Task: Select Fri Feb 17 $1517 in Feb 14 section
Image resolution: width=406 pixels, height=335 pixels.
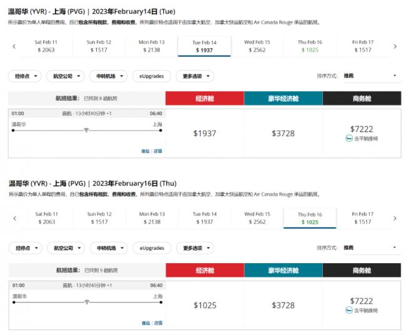Action: click(x=363, y=46)
